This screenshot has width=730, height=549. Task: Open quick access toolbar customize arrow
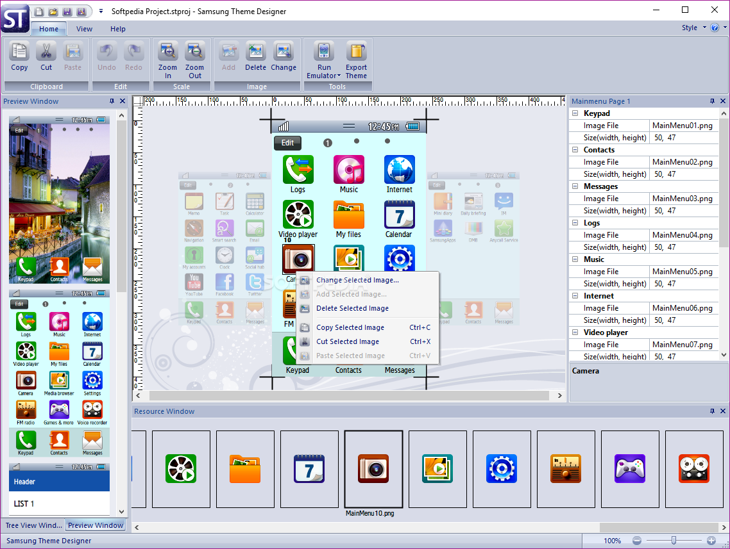tap(101, 12)
